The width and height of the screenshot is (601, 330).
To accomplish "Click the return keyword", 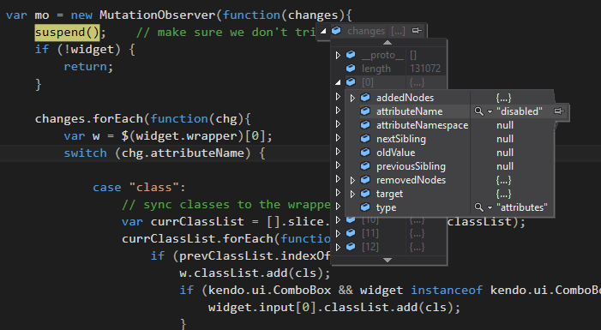I will point(85,67).
